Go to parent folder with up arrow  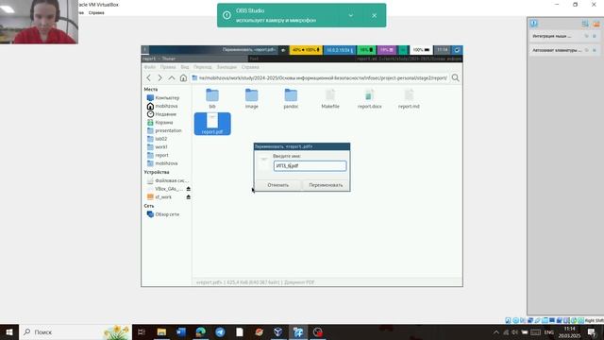(x=172, y=77)
